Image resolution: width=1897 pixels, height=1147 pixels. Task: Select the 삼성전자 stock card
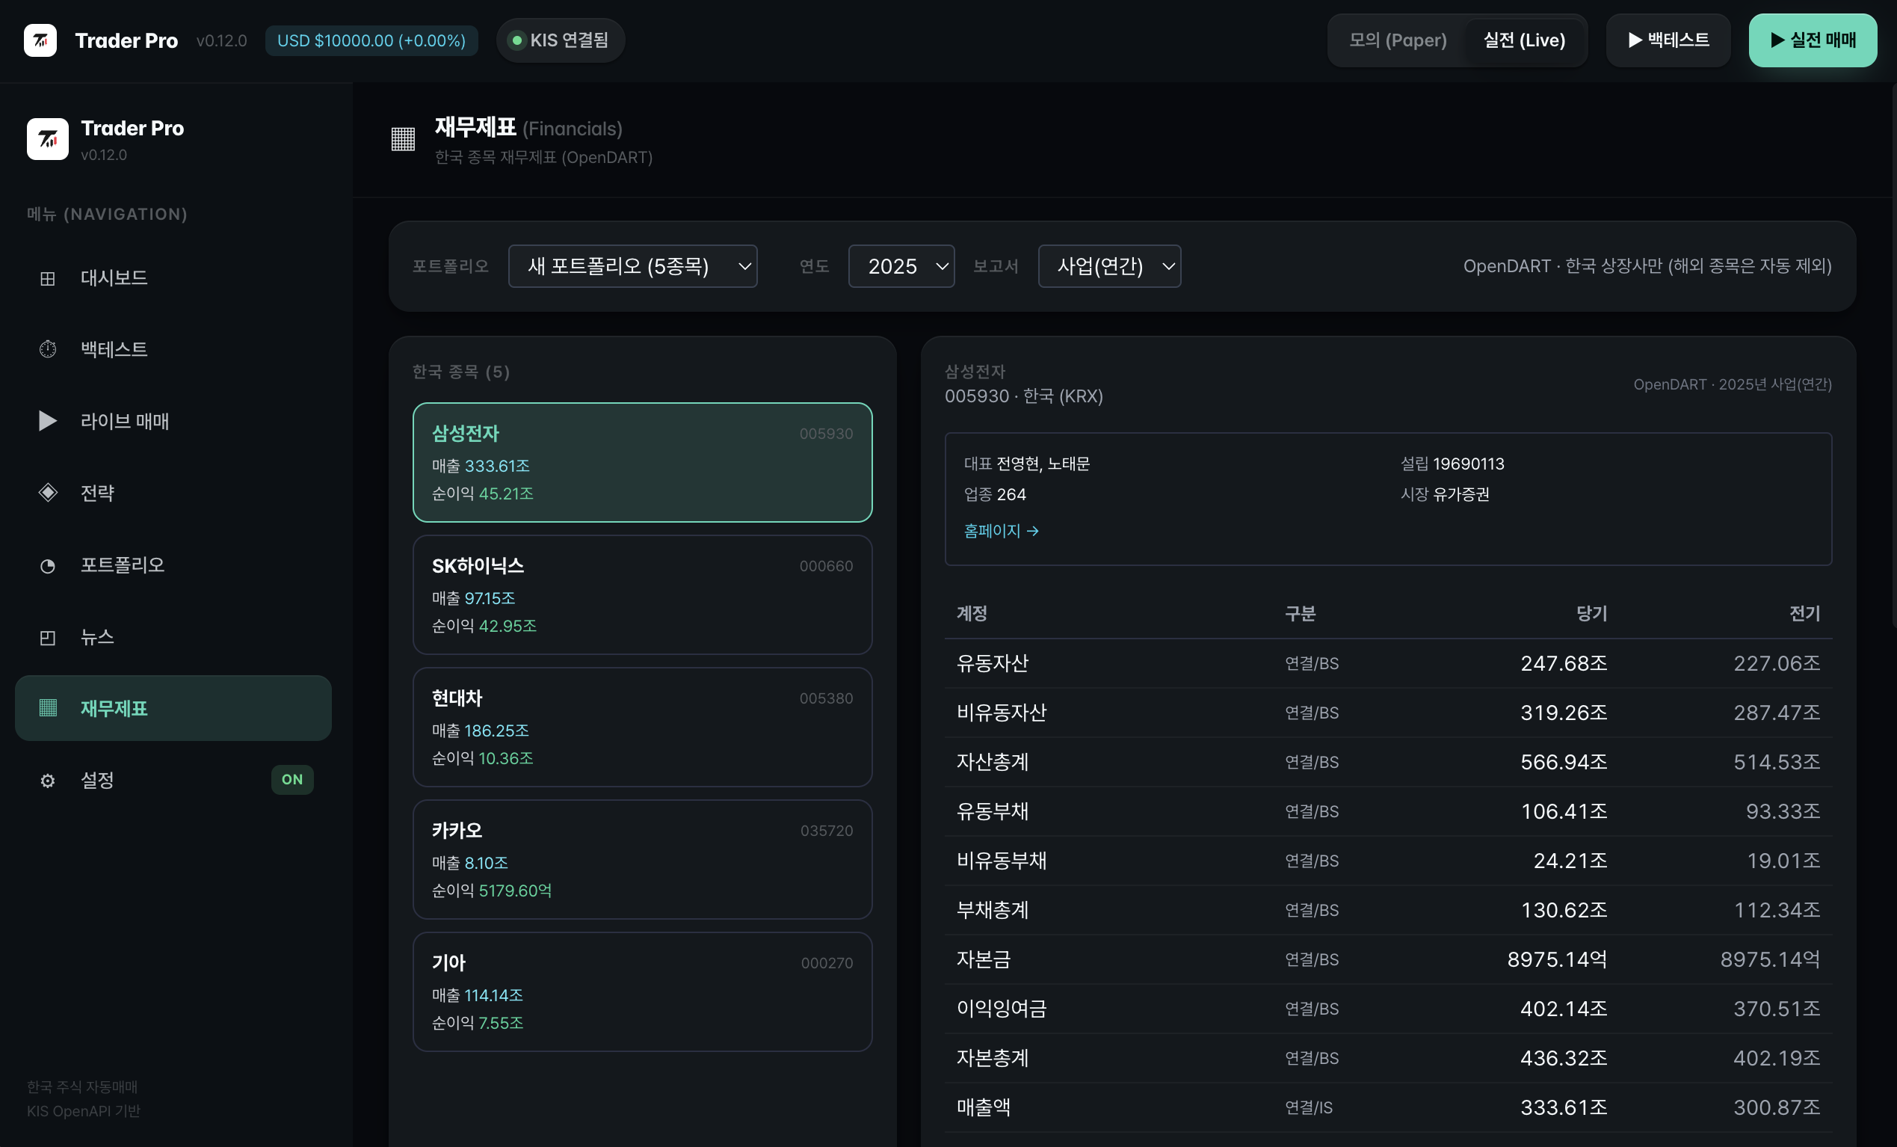coord(642,462)
